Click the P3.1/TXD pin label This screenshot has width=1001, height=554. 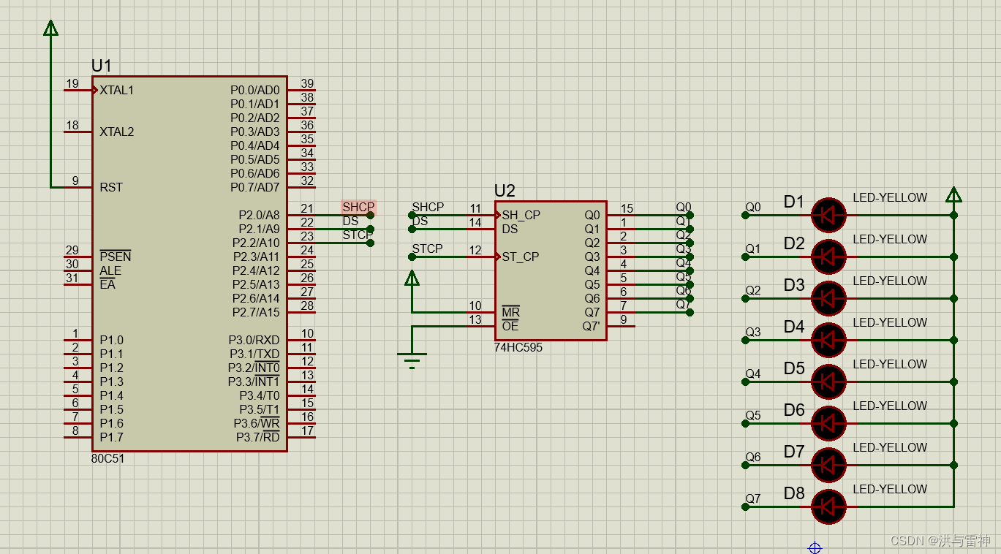[254, 354]
